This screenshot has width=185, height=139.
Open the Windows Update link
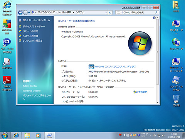point(32,91)
